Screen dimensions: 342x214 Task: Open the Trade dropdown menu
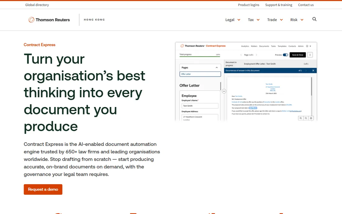[275, 20]
